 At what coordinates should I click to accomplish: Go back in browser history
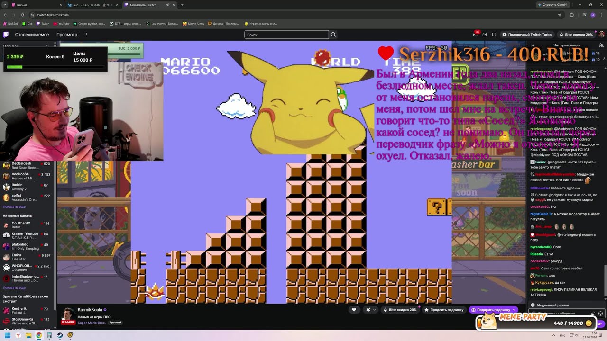pyautogui.click(x=5, y=15)
